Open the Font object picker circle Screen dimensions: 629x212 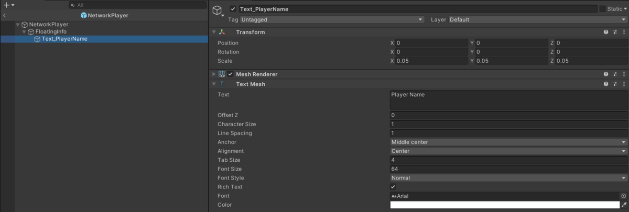tap(624, 196)
